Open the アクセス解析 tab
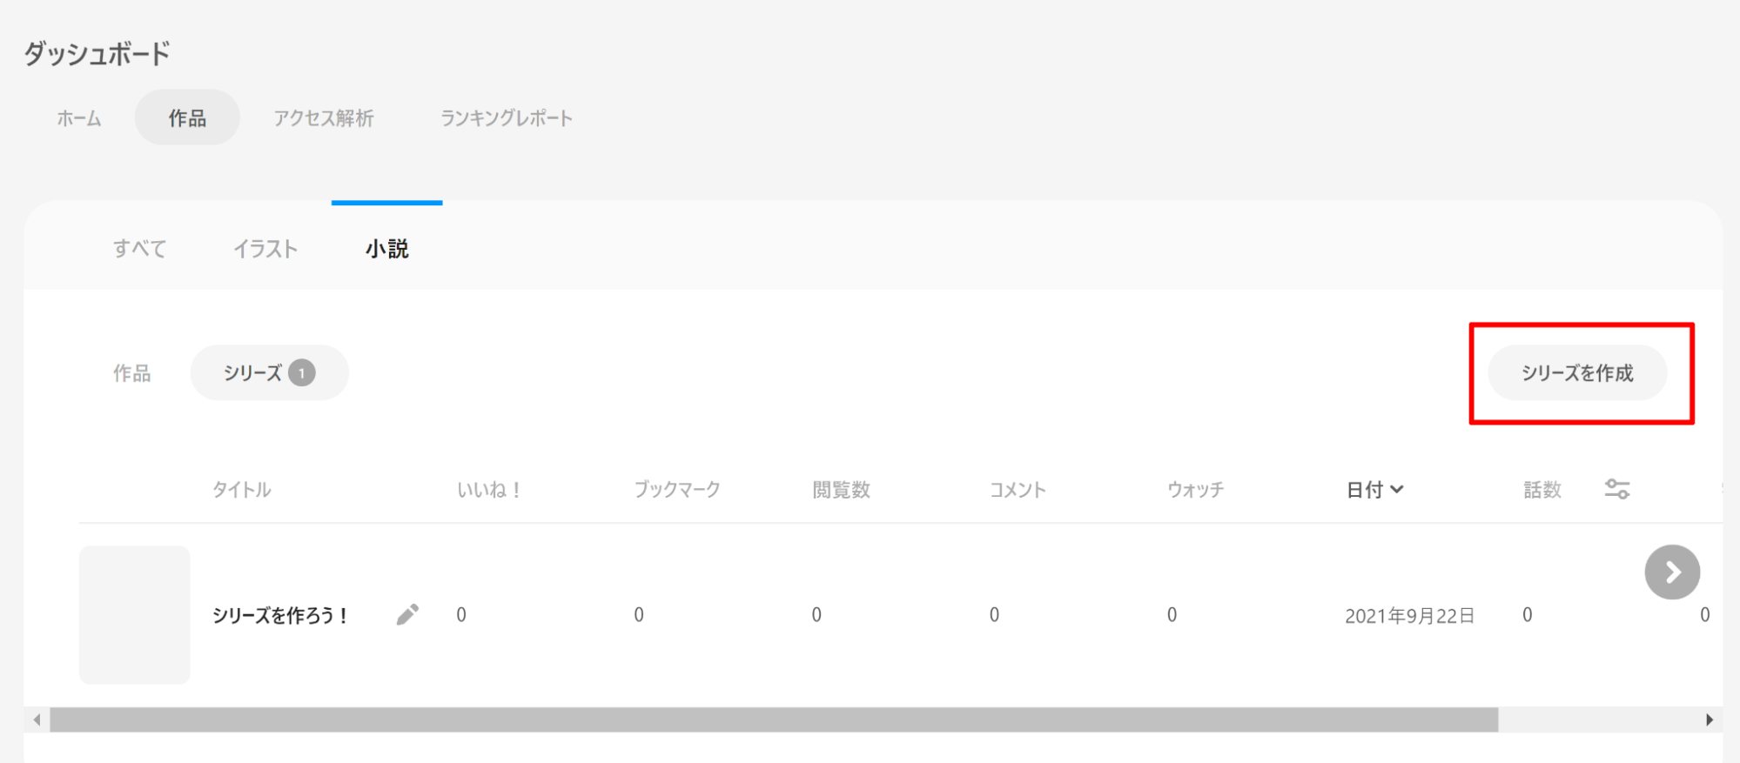Viewport: 1740px width, 763px height. click(324, 118)
